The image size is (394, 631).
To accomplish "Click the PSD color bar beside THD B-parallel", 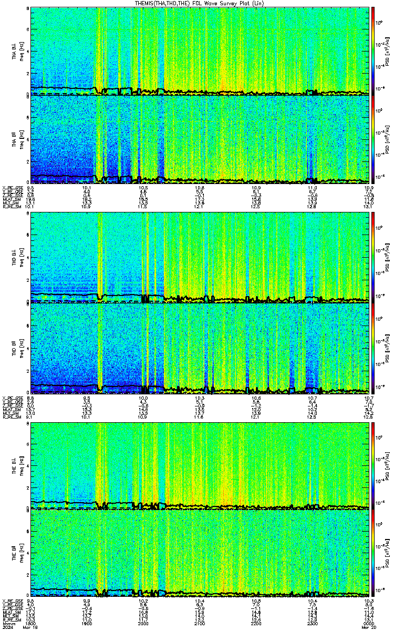I will click(x=373, y=348).
